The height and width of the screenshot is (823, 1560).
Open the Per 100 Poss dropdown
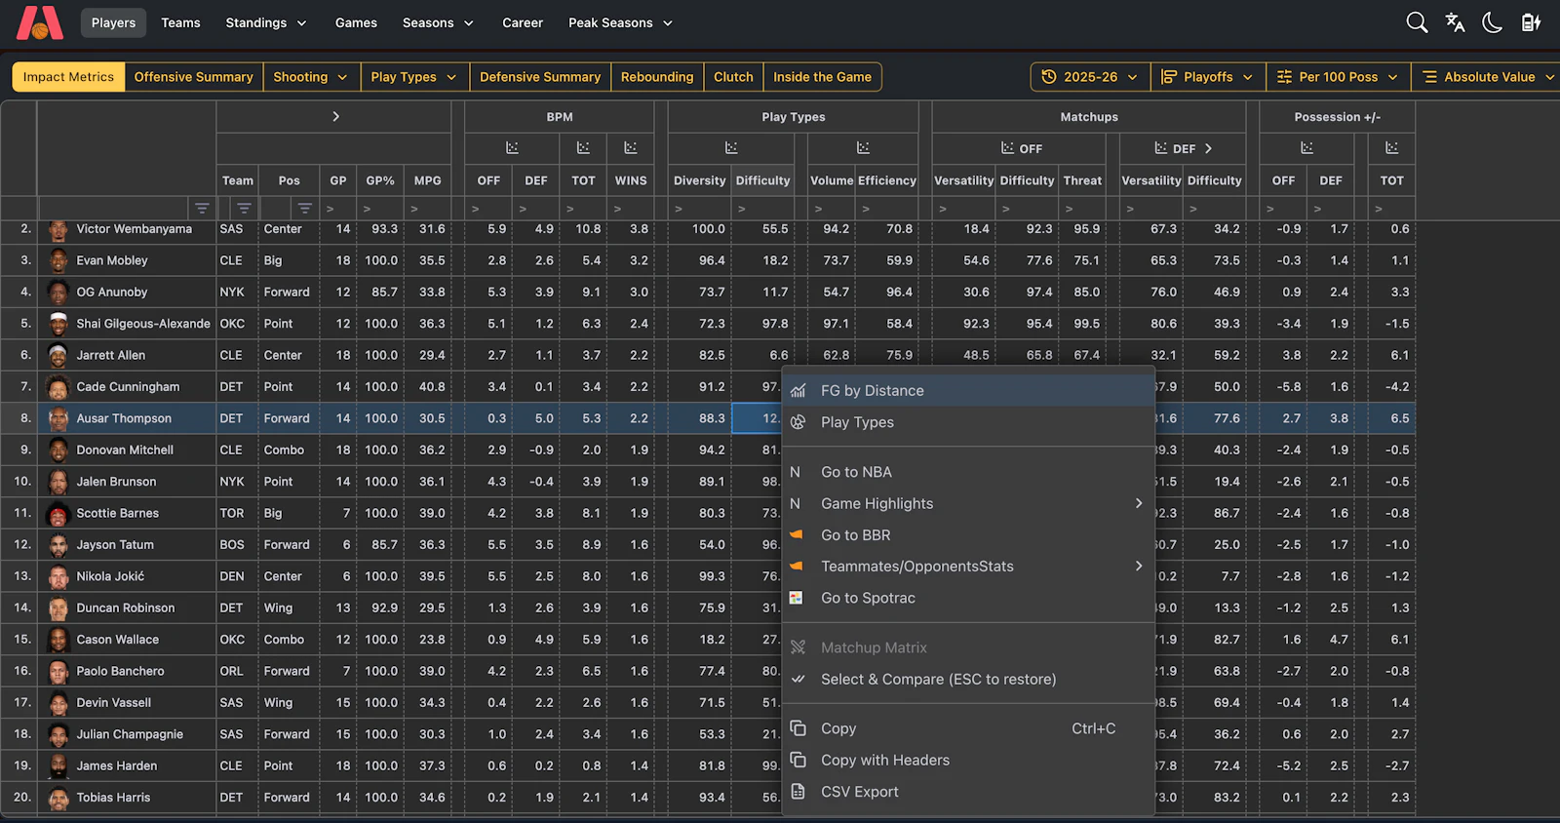click(x=1338, y=77)
